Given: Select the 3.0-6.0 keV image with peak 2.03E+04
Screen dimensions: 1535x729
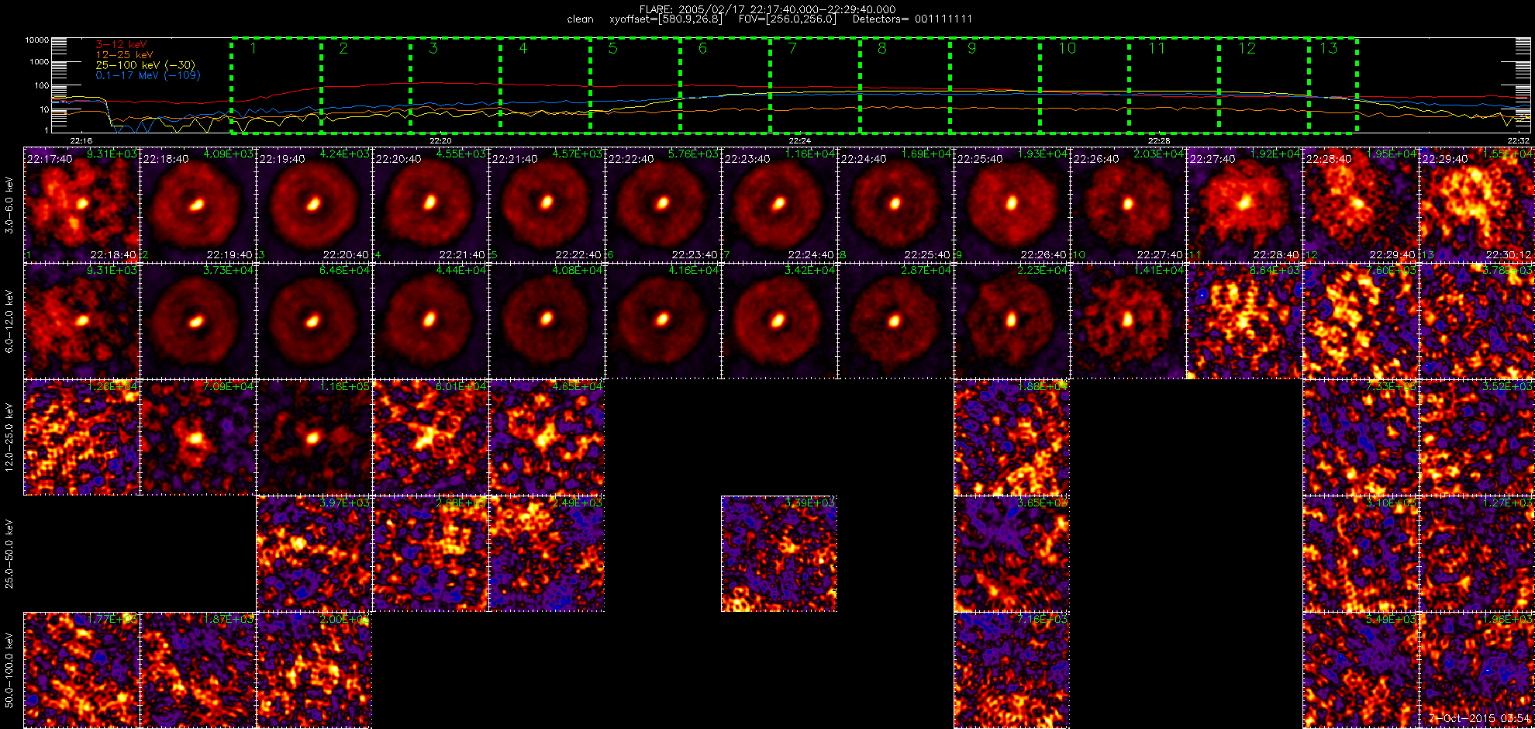Looking at the screenshot, I should (x=1128, y=205).
